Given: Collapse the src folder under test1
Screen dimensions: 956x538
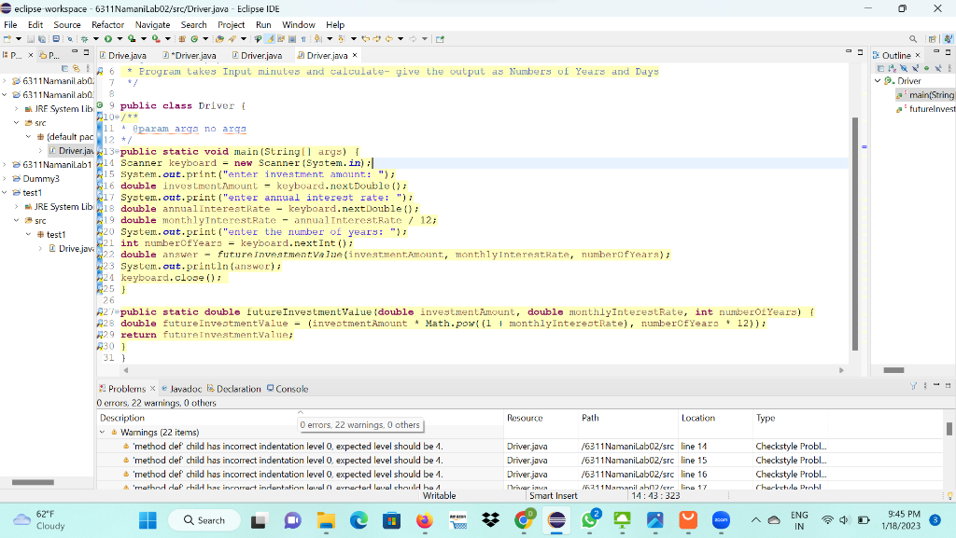Looking at the screenshot, I should point(15,220).
